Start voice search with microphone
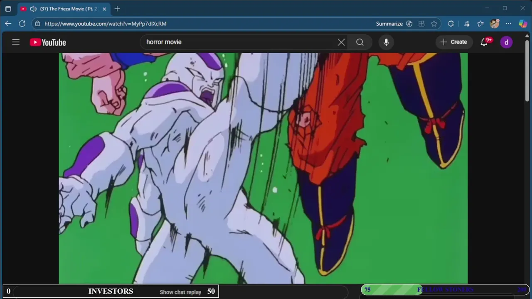This screenshot has height=299, width=532. pos(386,42)
